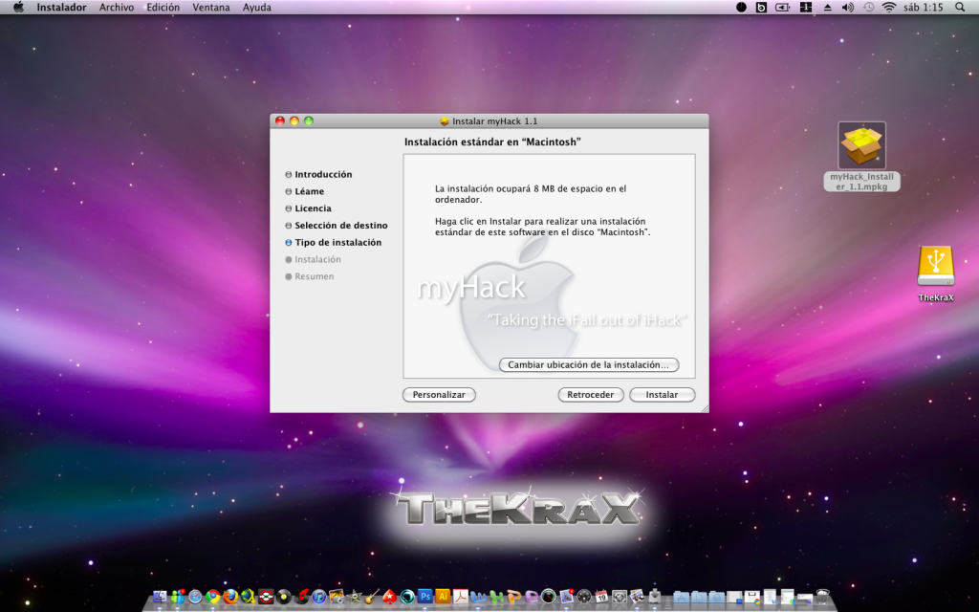Click the round black clock icon in menu bar

pyautogui.click(x=741, y=8)
